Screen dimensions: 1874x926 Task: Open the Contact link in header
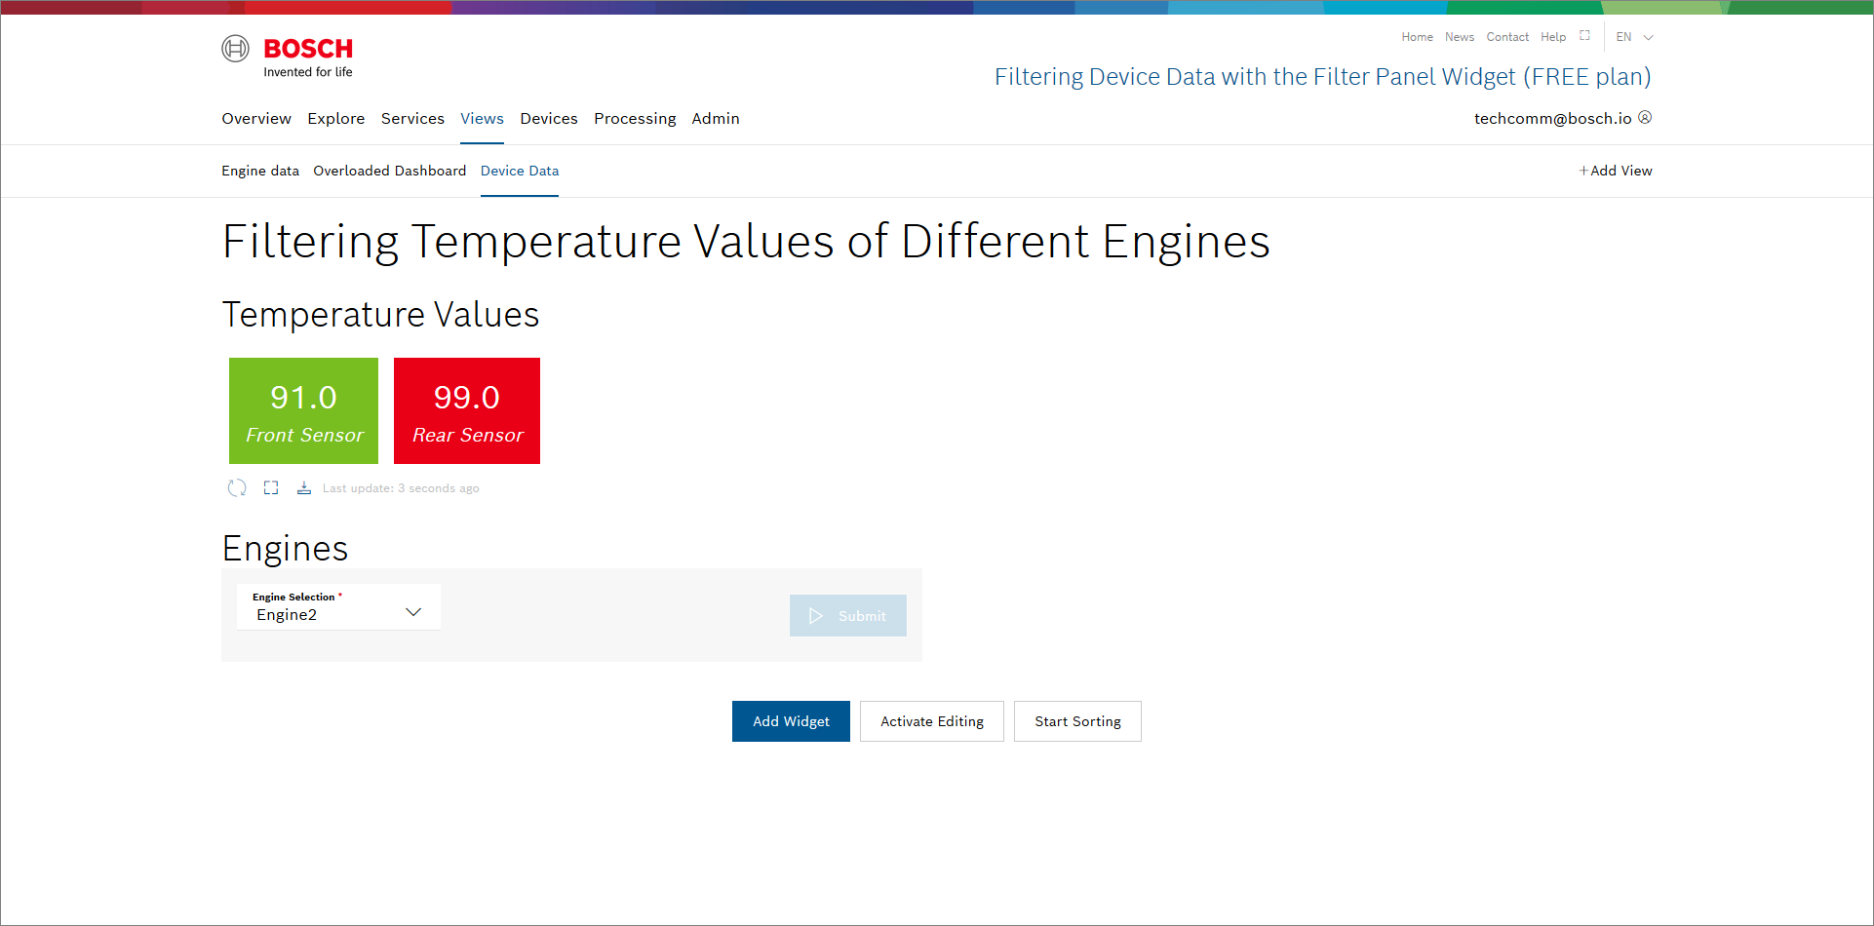tap(1506, 37)
